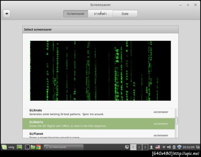Open the file manager folder icon
This screenshot has height=157, width=201.
(33, 147)
